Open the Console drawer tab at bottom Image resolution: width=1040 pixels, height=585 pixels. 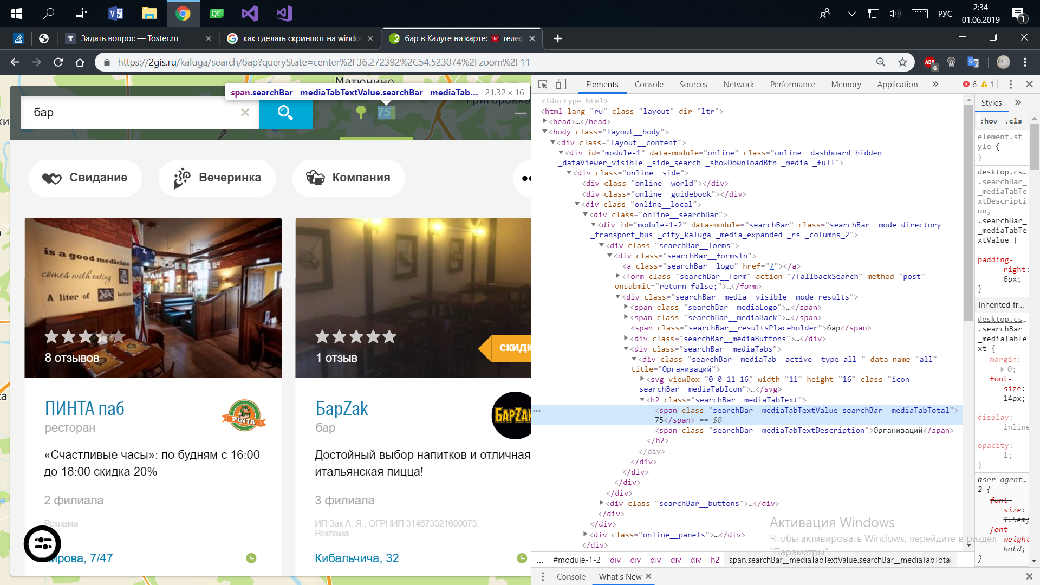click(571, 576)
